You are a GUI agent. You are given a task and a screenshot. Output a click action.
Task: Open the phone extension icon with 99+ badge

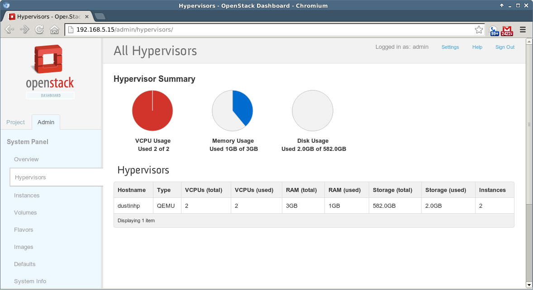click(x=494, y=30)
